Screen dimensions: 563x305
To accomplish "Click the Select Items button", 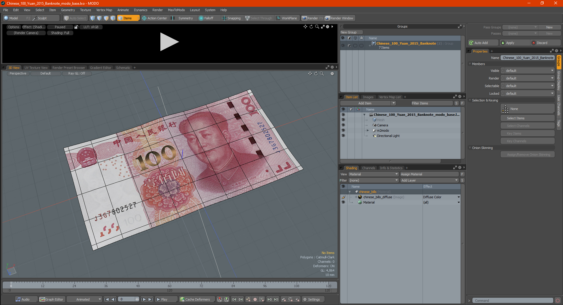I will [528, 118].
